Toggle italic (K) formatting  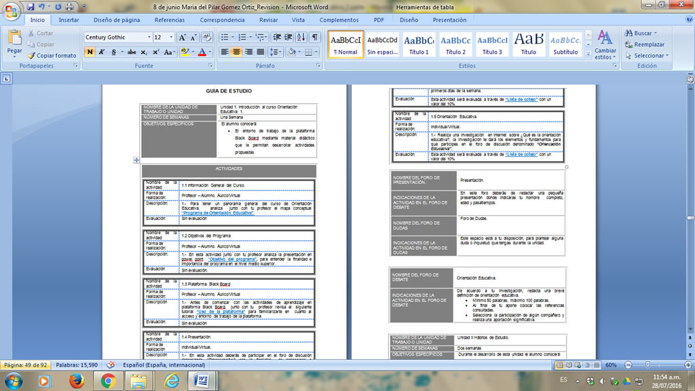[102, 52]
